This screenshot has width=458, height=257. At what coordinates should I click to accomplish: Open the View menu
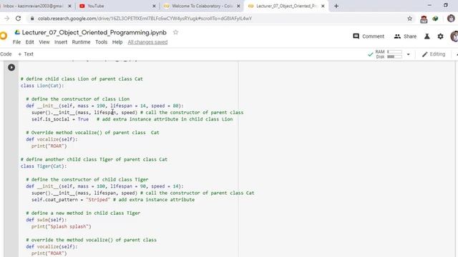[x=44, y=42]
